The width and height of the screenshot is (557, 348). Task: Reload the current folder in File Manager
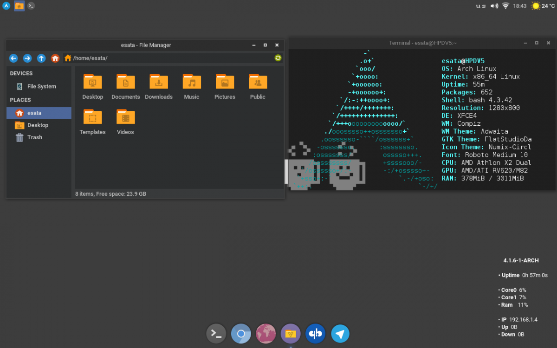coord(278,58)
